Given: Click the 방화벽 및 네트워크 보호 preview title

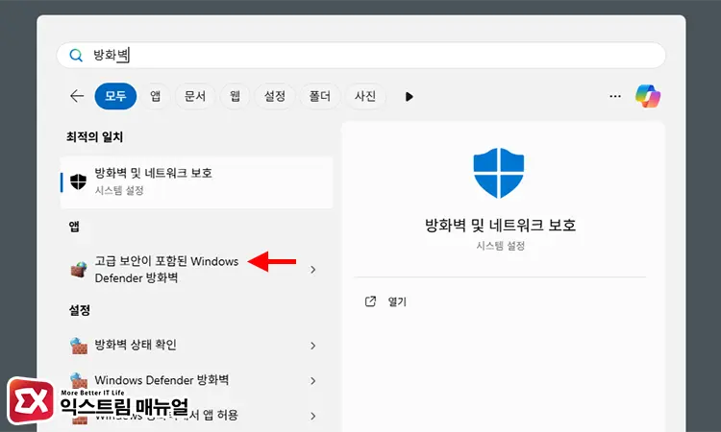Looking at the screenshot, I should tap(500, 225).
